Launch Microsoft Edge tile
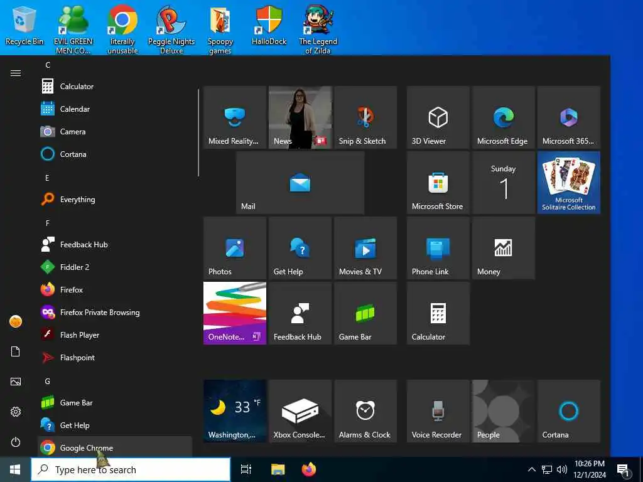Image resolution: width=643 pixels, height=482 pixels. point(504,117)
